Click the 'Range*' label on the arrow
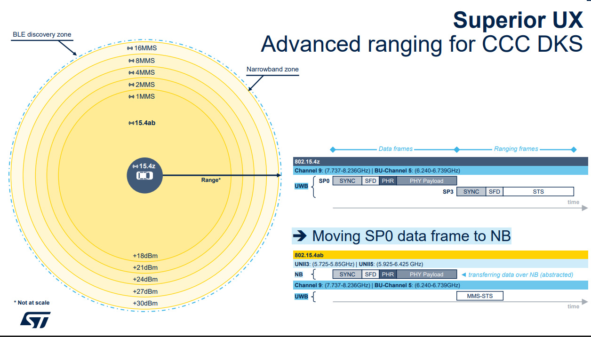This screenshot has height=337, width=591. (211, 180)
